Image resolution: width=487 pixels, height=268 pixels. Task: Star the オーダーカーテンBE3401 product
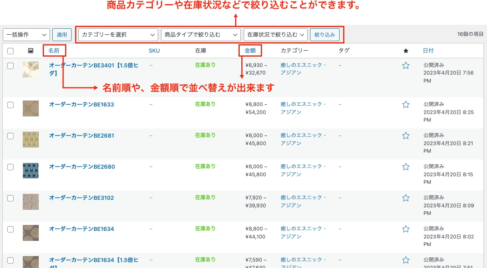click(x=406, y=65)
